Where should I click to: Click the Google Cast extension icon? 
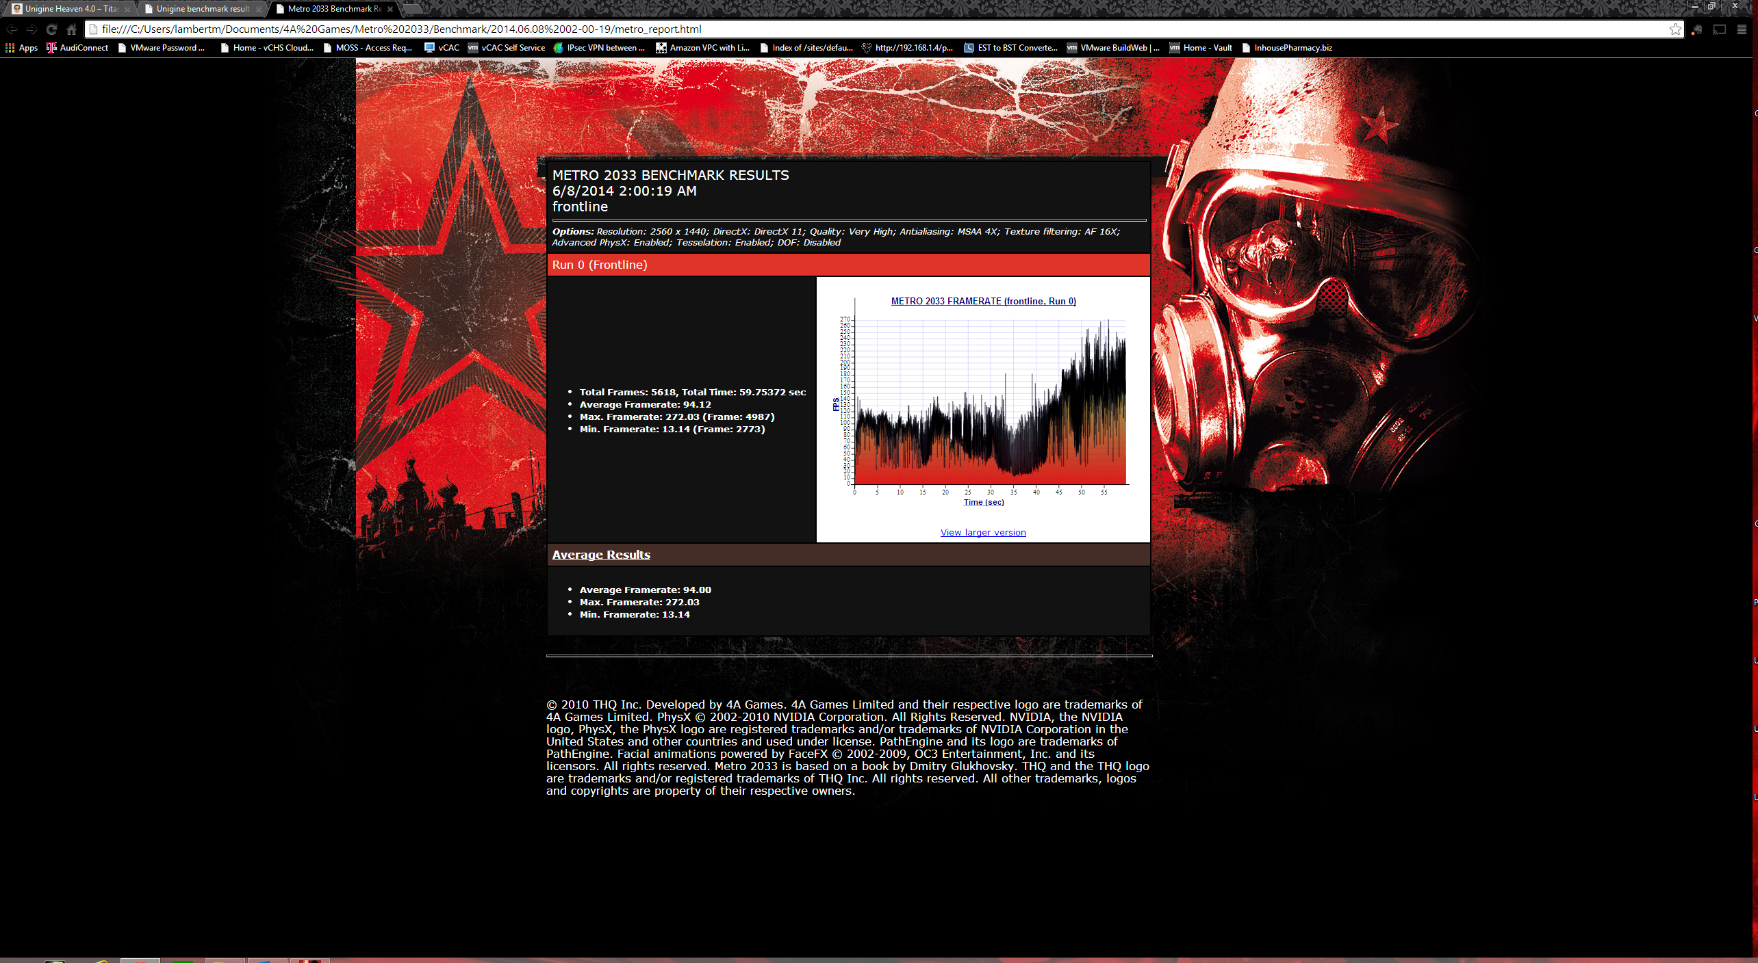1720,29
